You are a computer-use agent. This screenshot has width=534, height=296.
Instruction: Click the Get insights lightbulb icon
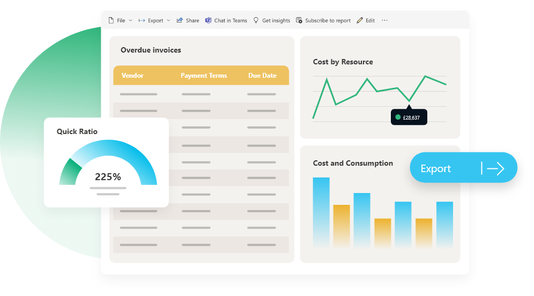click(256, 20)
